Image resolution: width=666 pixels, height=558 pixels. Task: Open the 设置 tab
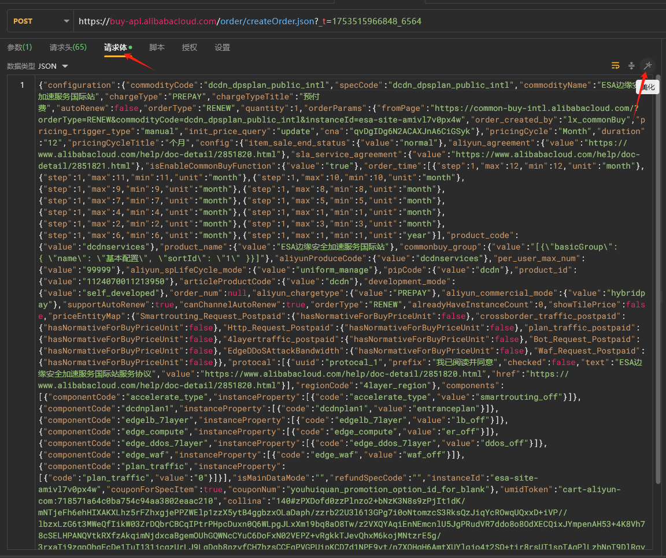pos(223,47)
